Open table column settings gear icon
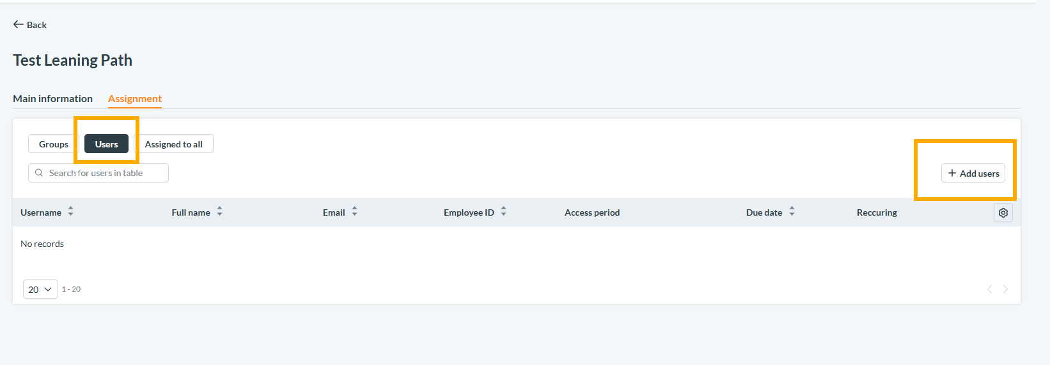 pos(1003,212)
